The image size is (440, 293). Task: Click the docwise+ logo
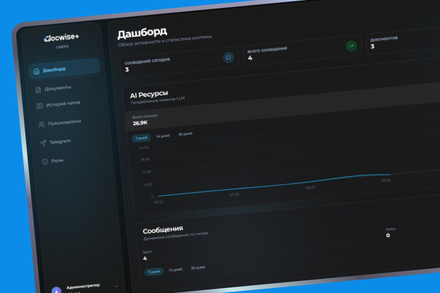point(62,38)
